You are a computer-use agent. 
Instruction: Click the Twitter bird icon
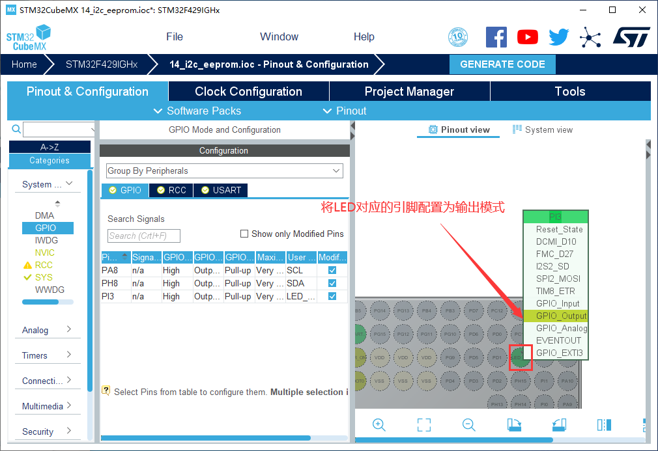point(558,37)
